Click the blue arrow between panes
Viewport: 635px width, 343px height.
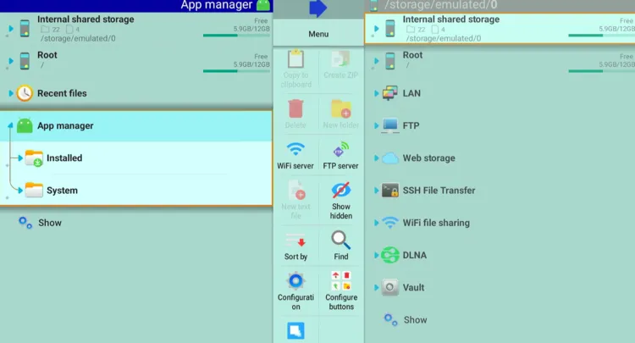coord(317,8)
